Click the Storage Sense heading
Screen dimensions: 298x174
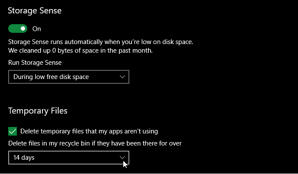[35, 11]
